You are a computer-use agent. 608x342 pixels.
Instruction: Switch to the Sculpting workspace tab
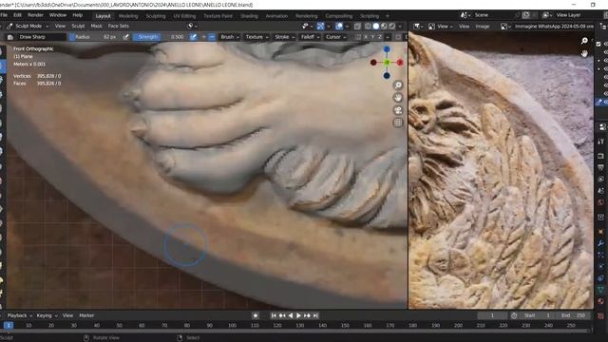(156, 16)
